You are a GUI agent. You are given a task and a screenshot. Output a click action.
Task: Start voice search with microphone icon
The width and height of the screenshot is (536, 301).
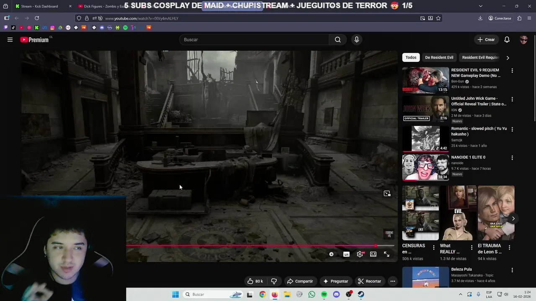click(x=356, y=40)
